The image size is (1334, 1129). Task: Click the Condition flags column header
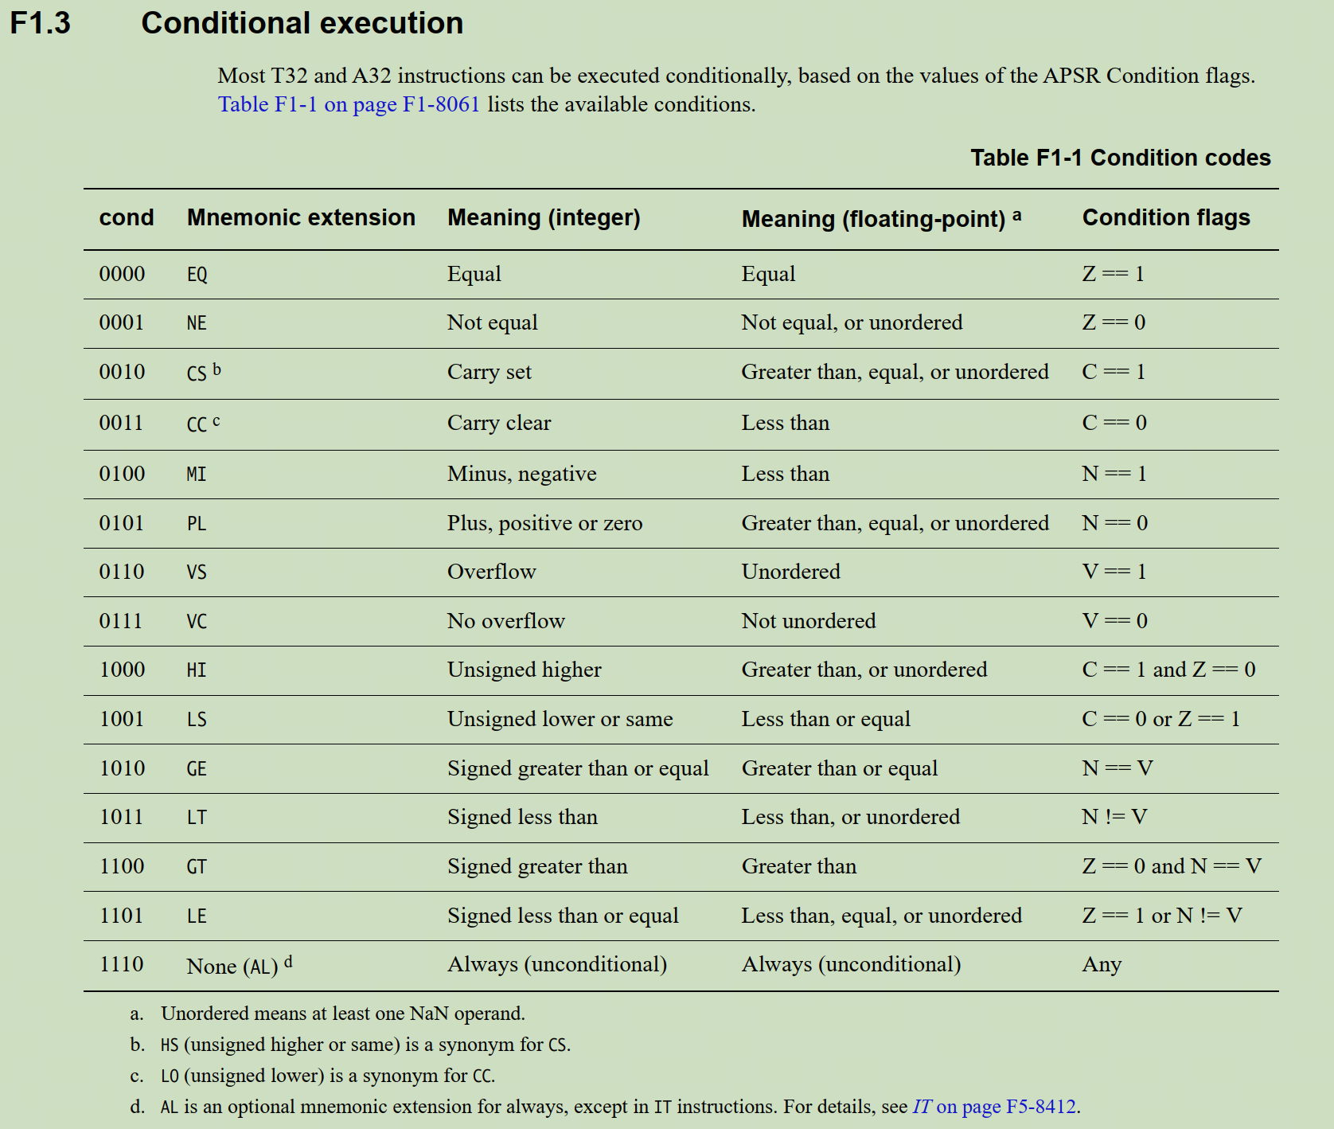(1166, 217)
